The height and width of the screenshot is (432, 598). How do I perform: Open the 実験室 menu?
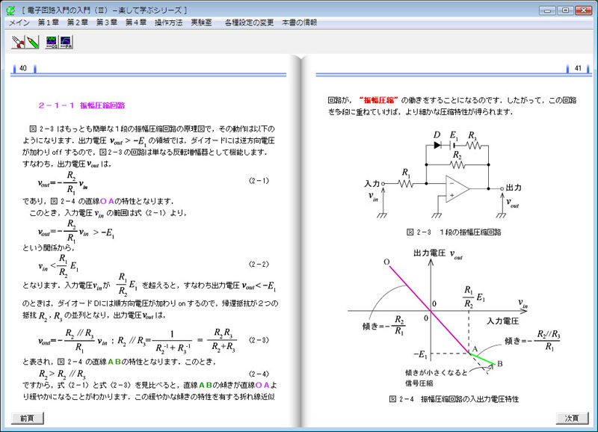(x=201, y=23)
